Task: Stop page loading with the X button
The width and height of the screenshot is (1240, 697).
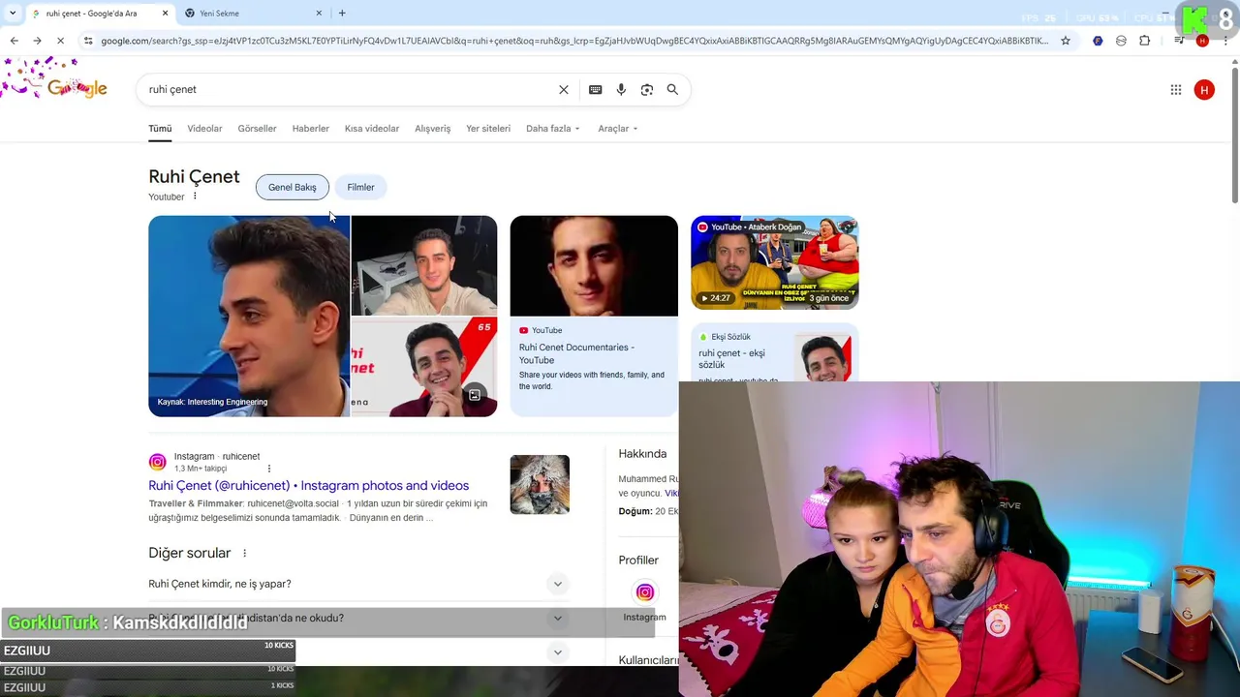Action: (60, 41)
